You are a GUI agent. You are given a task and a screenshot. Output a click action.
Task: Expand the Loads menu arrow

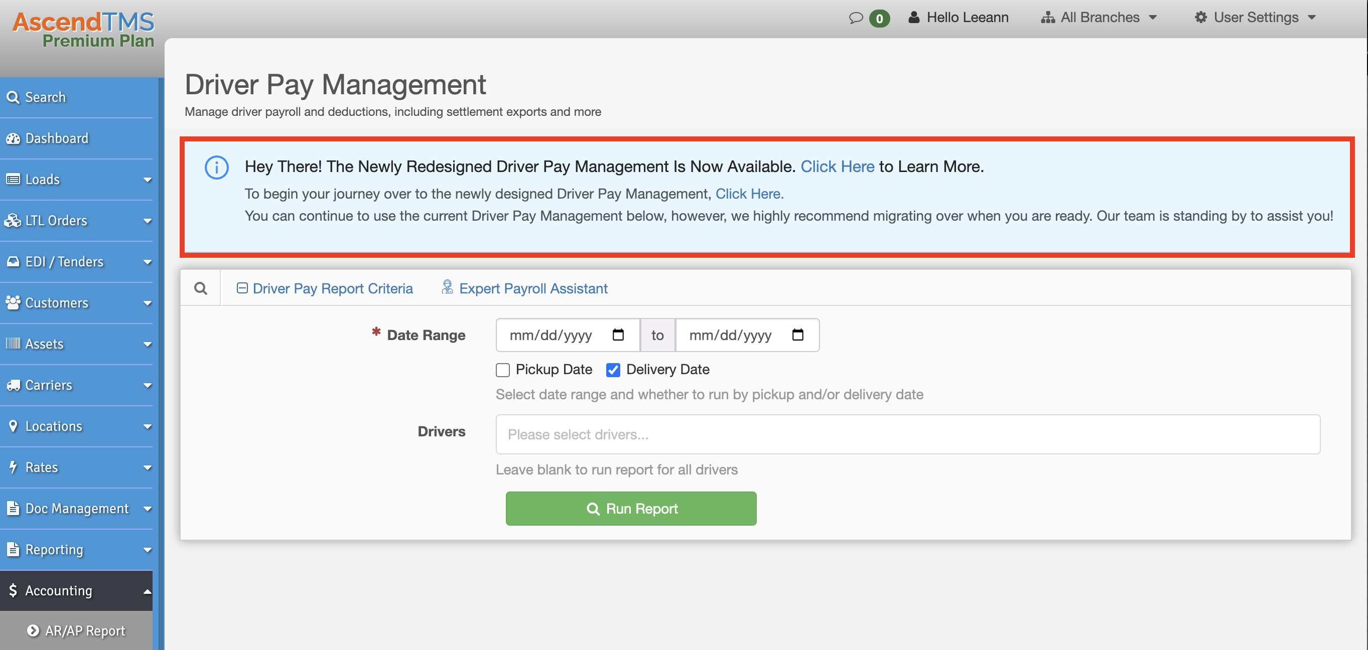pyautogui.click(x=147, y=180)
